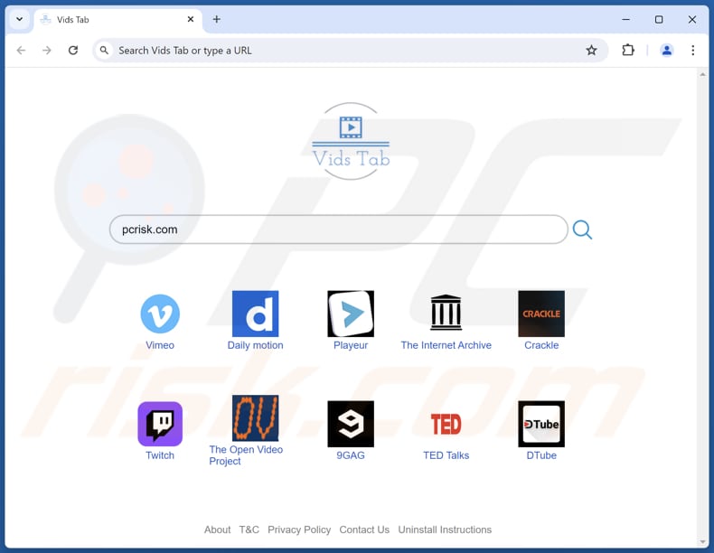Click the scrollbar up arrow
Screen dimensions: 714x553
click(x=702, y=74)
